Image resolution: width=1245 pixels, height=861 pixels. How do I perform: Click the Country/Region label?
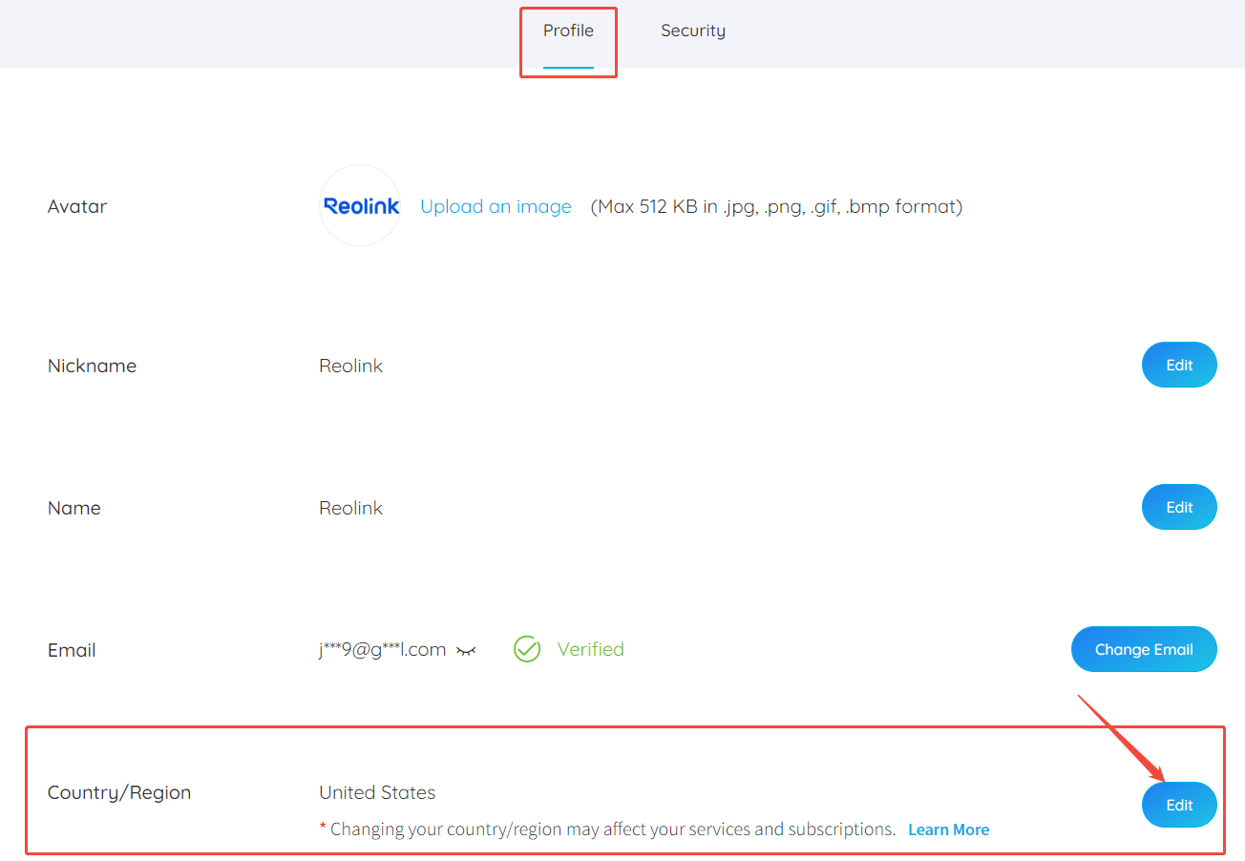[119, 792]
